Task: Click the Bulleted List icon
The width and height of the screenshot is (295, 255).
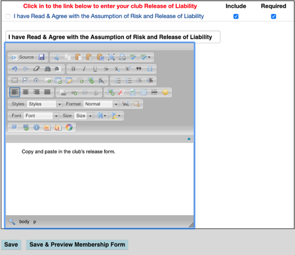Action: coord(128,80)
